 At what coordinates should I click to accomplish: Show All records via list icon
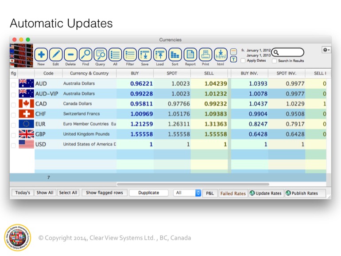pyautogui.click(x=115, y=55)
